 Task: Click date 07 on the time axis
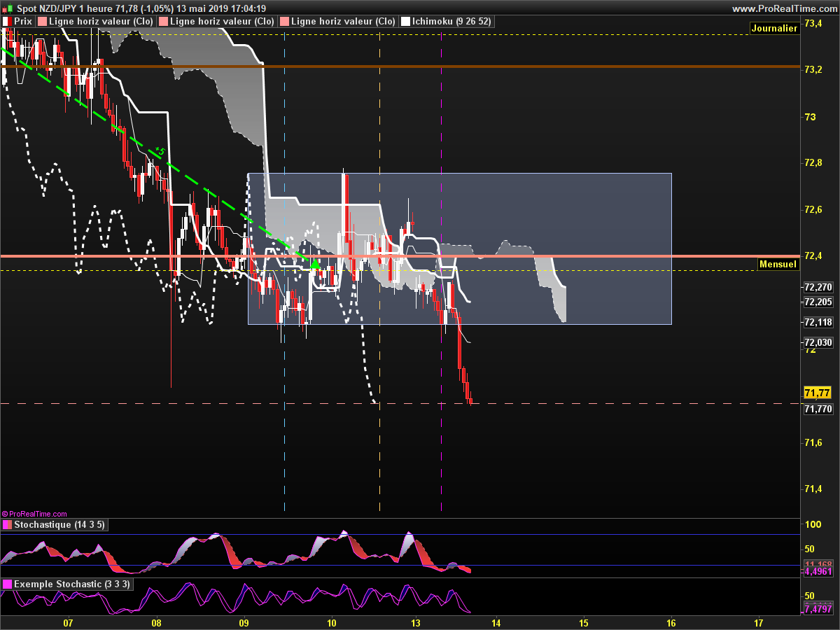click(68, 622)
